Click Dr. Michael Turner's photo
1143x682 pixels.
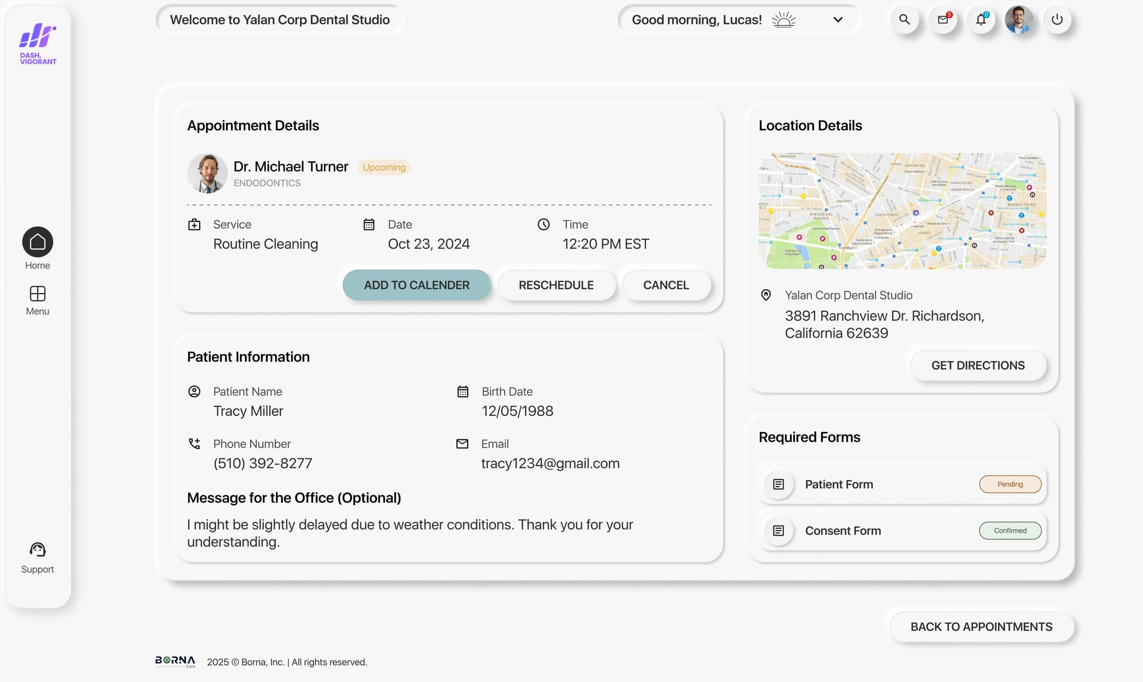point(207,173)
